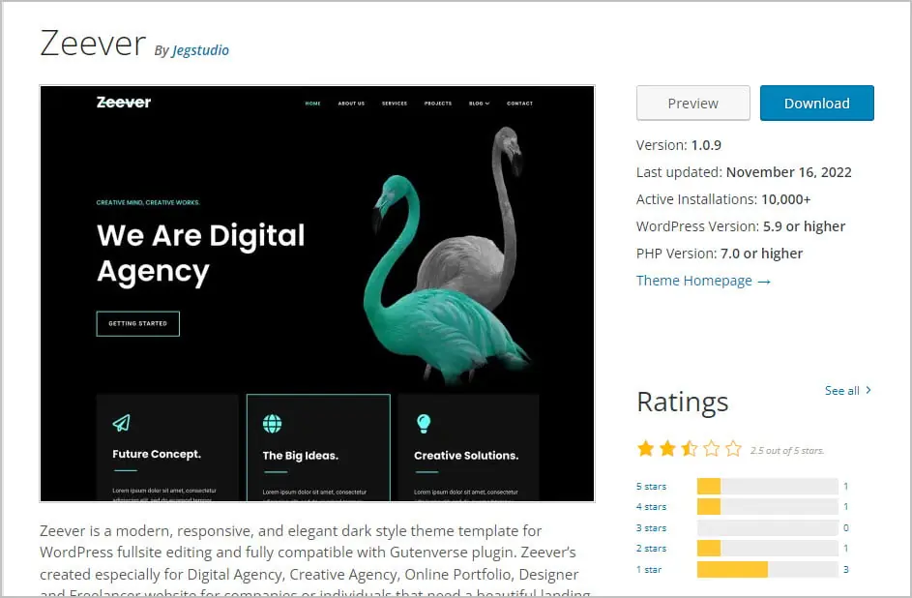
Task: Open the Jegstudio author link
Action: coord(200,50)
